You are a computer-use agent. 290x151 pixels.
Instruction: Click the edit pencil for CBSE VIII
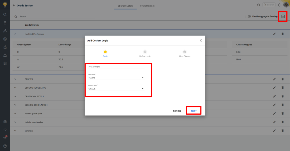(274, 79)
